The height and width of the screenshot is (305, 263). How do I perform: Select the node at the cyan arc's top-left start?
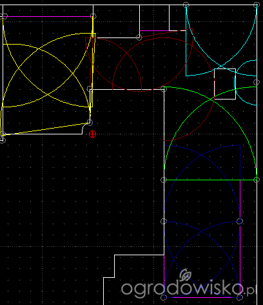point(186,5)
